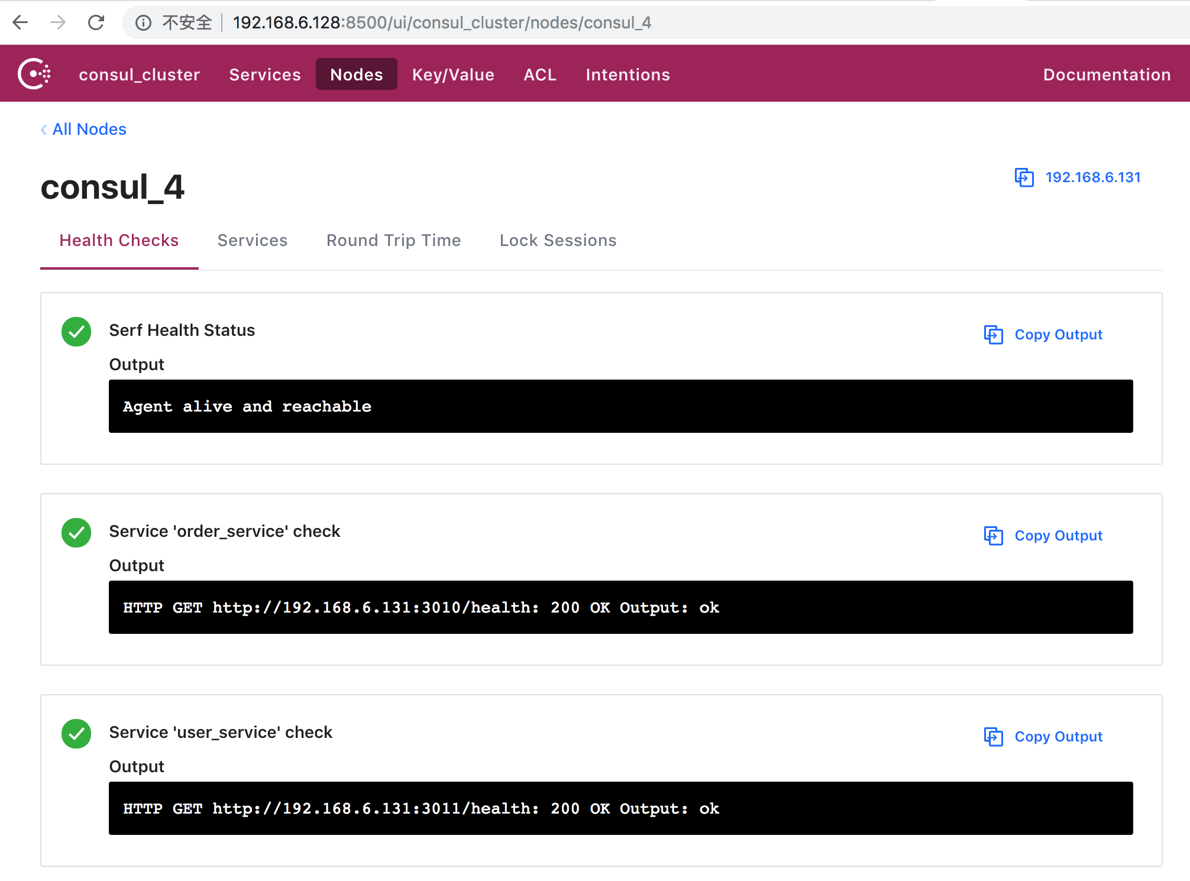This screenshot has width=1190, height=881.
Task: Switch to the Round Trip Time tab
Action: [393, 240]
